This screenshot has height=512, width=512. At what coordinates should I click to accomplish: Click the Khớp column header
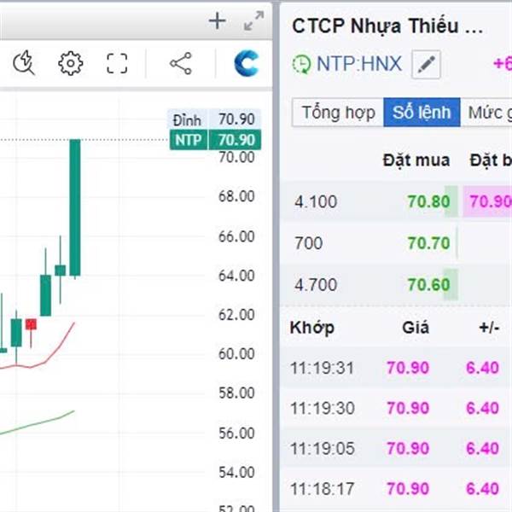(312, 328)
